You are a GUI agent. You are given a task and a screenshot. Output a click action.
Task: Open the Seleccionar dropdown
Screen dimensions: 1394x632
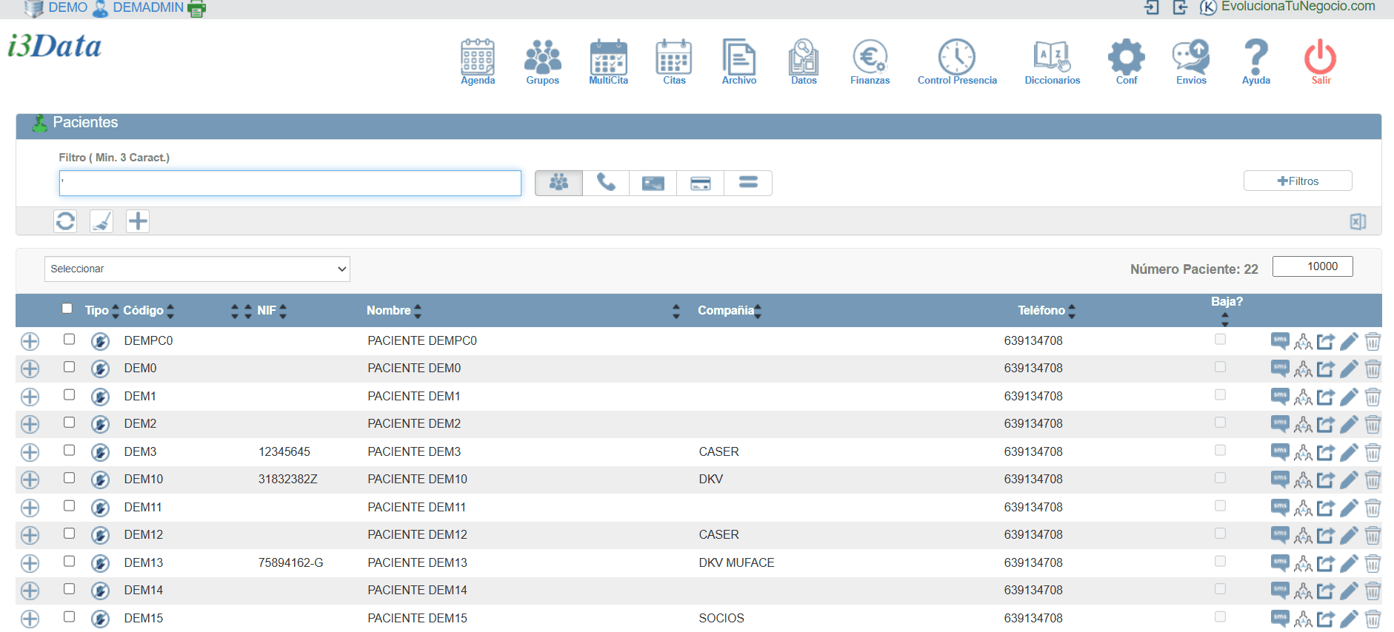click(x=197, y=269)
